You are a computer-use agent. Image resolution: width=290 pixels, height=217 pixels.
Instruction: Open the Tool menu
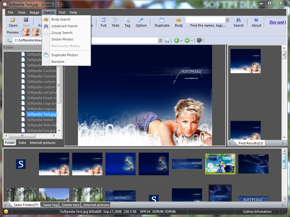point(62,12)
